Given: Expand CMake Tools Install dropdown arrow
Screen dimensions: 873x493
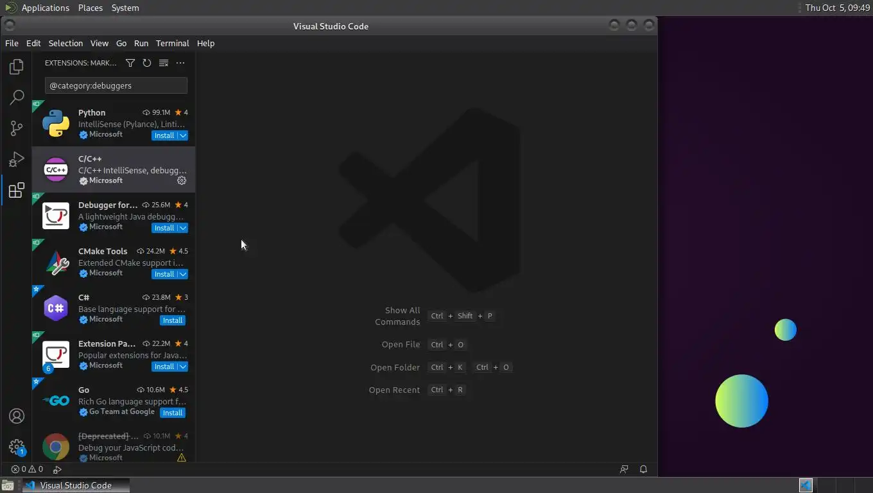Looking at the screenshot, I should pyautogui.click(x=183, y=274).
